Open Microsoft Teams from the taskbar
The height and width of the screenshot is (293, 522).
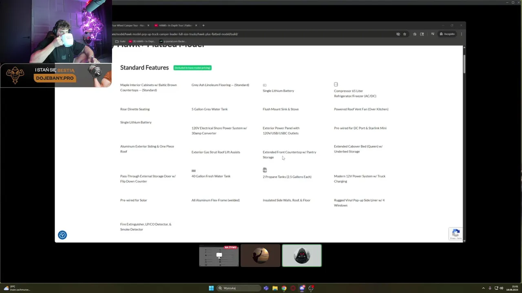[x=266, y=288]
